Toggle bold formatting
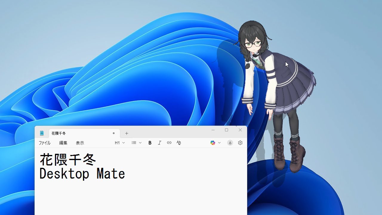382x215 pixels. point(150,143)
